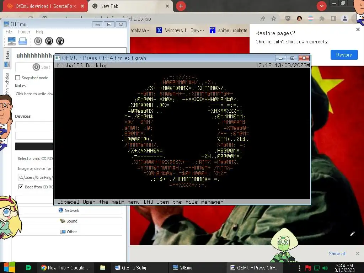The image size is (364, 273).
Task: Open the Windows Start menu
Action: 9,267
